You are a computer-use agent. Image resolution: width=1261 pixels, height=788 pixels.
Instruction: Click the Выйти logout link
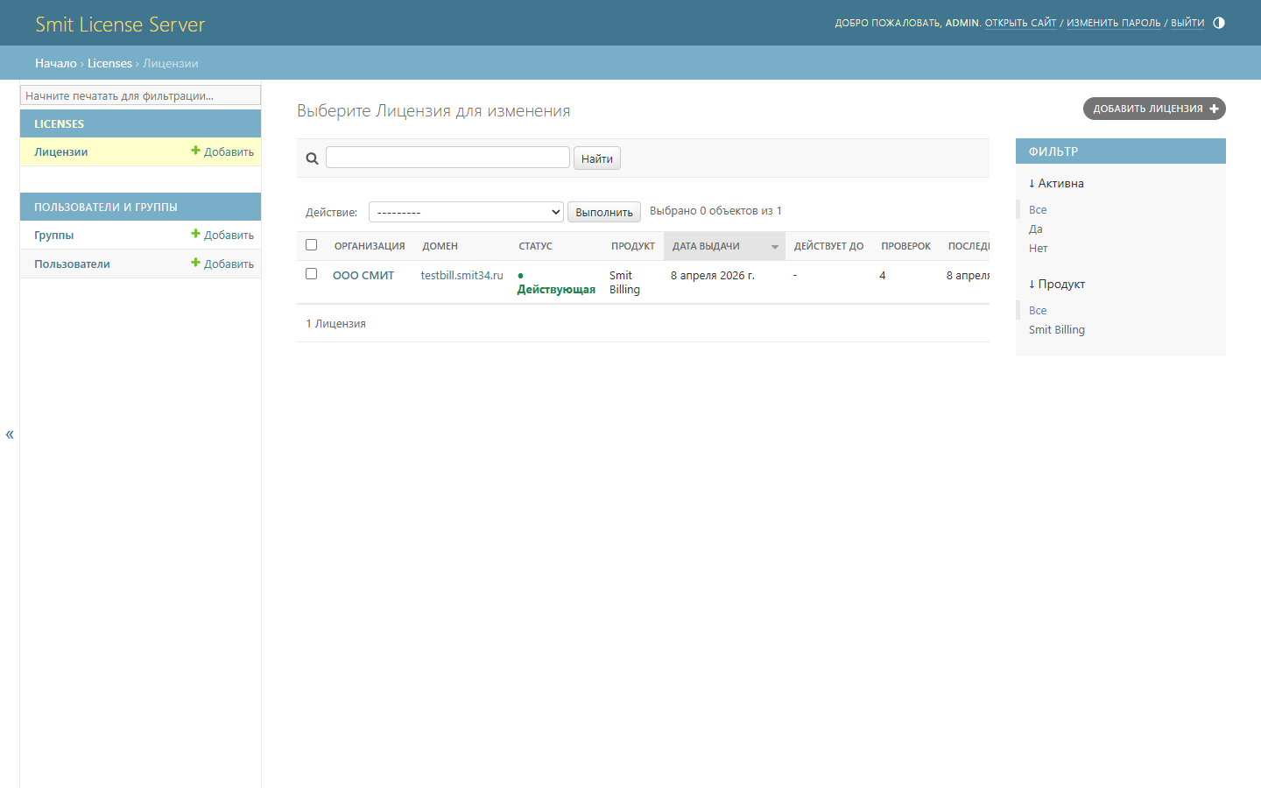(1187, 23)
